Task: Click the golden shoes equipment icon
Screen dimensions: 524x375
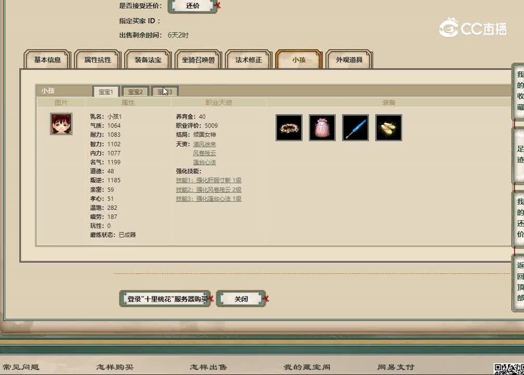Action: pos(389,128)
